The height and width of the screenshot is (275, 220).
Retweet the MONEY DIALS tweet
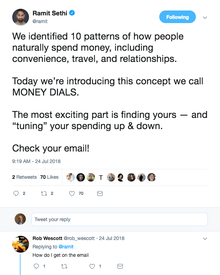44,193
